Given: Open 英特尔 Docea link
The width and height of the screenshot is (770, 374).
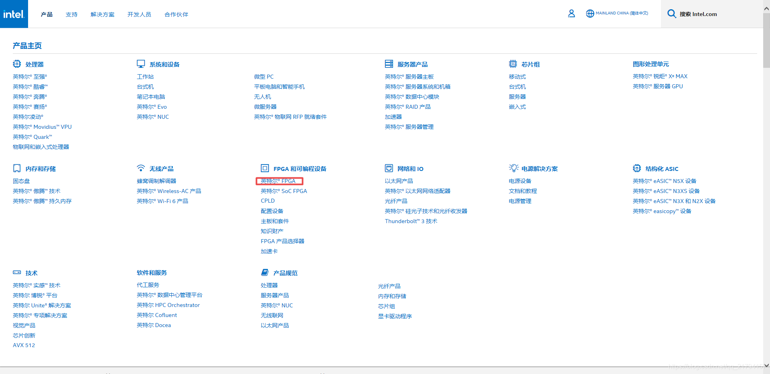Looking at the screenshot, I should pos(154,325).
